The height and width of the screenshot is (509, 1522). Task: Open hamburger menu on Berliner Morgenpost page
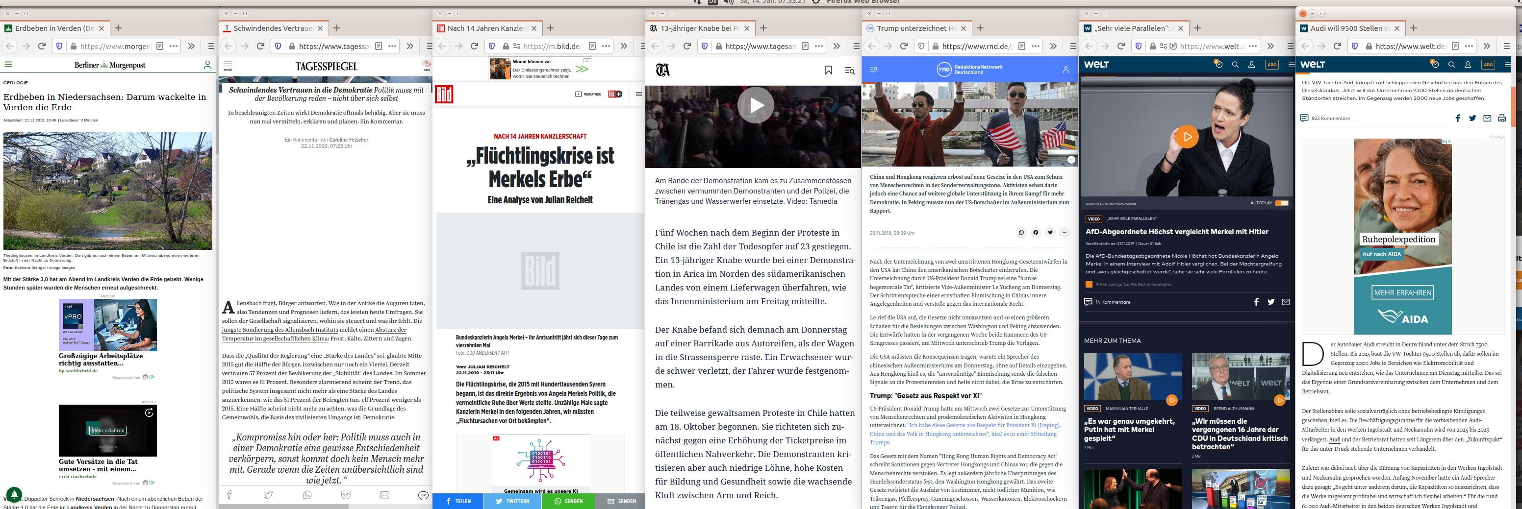(x=8, y=65)
